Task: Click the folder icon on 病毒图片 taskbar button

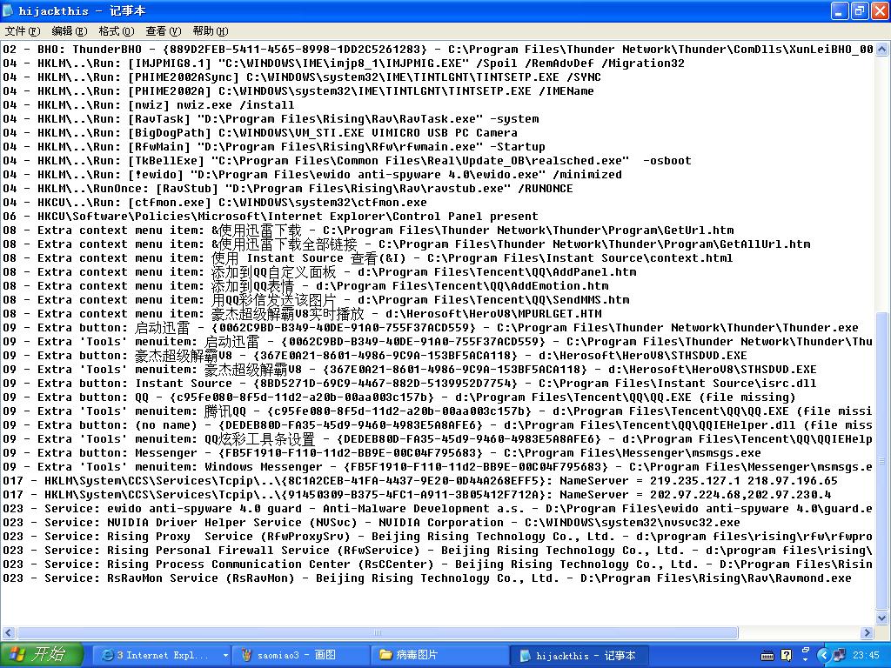Action: (x=385, y=655)
